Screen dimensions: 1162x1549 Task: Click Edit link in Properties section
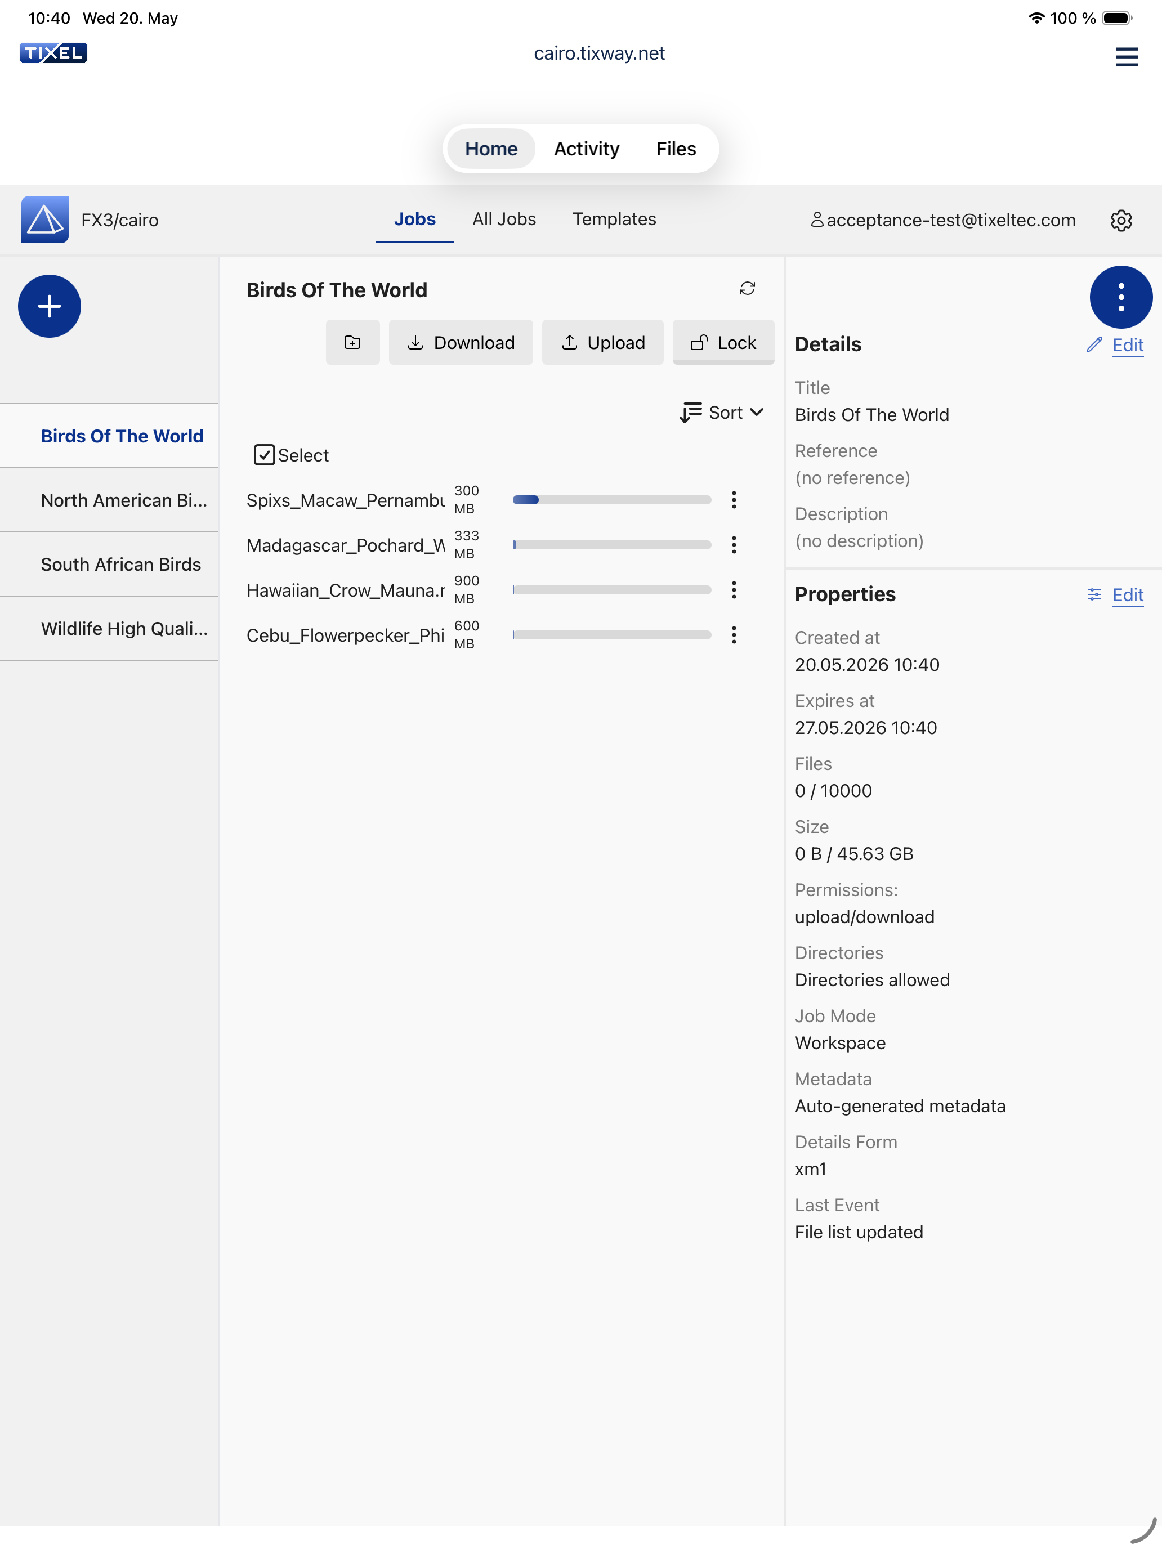[x=1128, y=594]
